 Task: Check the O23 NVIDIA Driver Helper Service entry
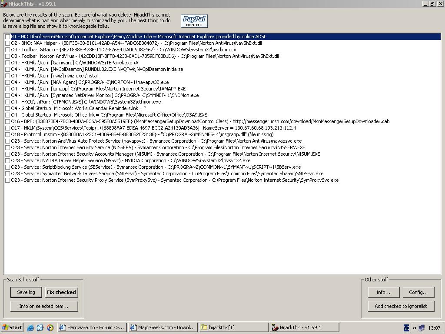8,161
